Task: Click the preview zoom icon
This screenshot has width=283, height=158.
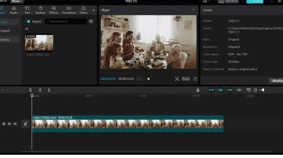Action: coord(177,79)
